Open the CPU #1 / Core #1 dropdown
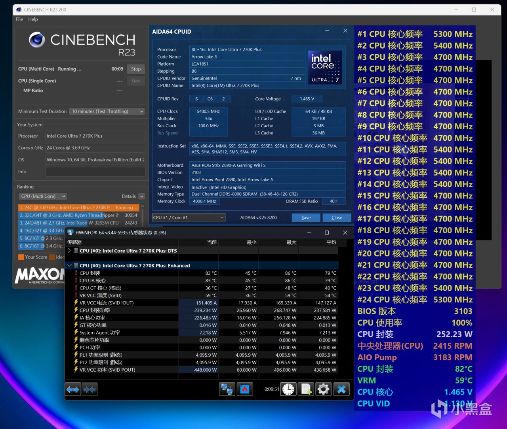 click(x=189, y=217)
